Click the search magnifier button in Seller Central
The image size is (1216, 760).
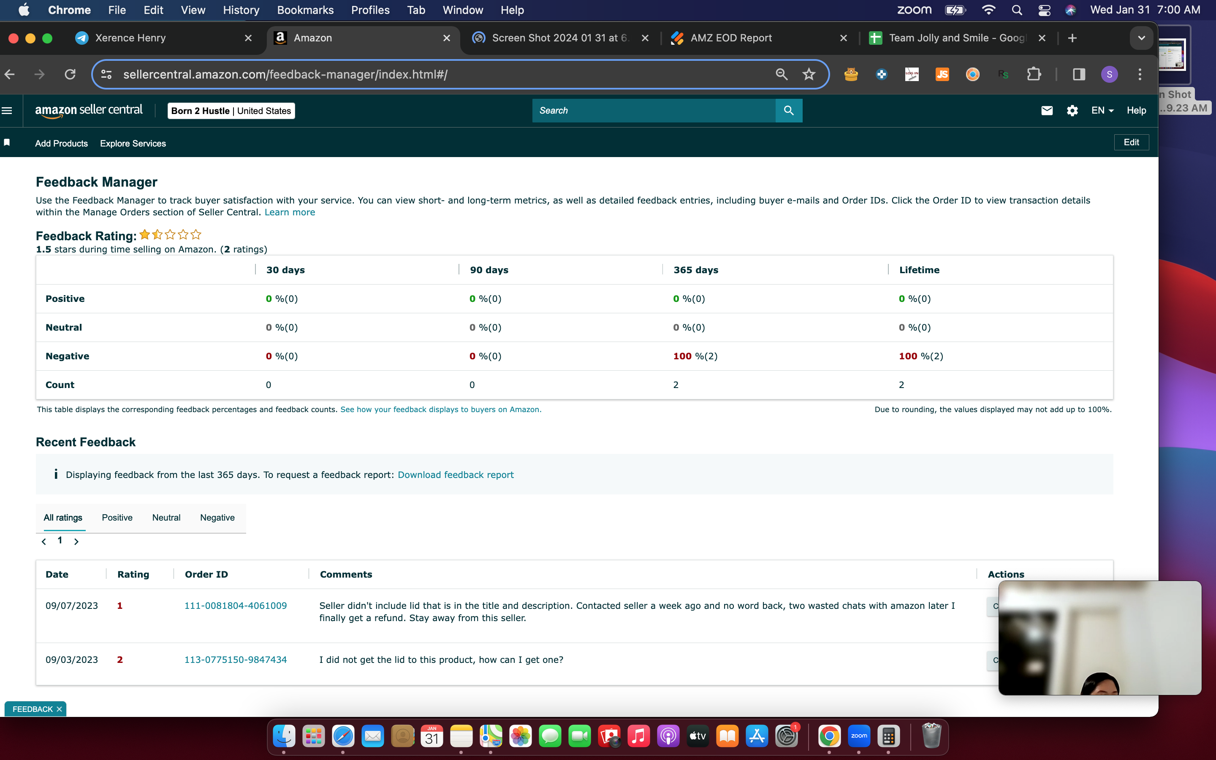(788, 111)
